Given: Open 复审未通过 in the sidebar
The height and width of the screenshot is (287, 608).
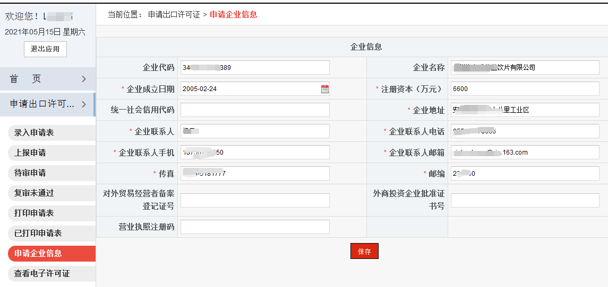Looking at the screenshot, I should point(52,193).
